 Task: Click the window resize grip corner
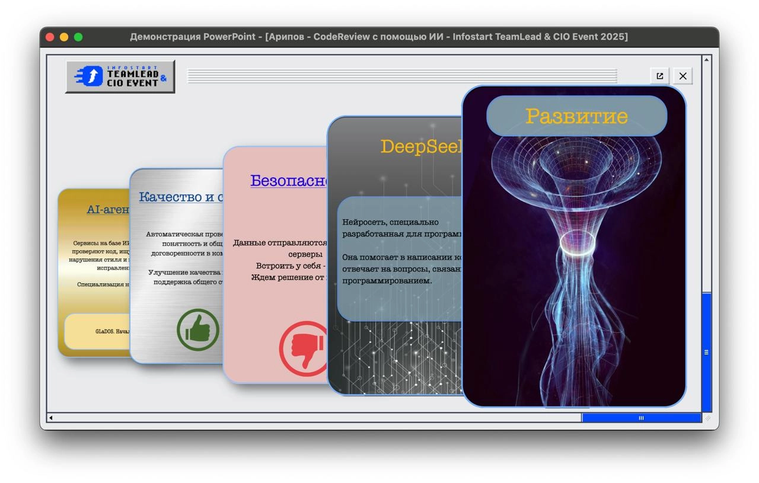707,418
